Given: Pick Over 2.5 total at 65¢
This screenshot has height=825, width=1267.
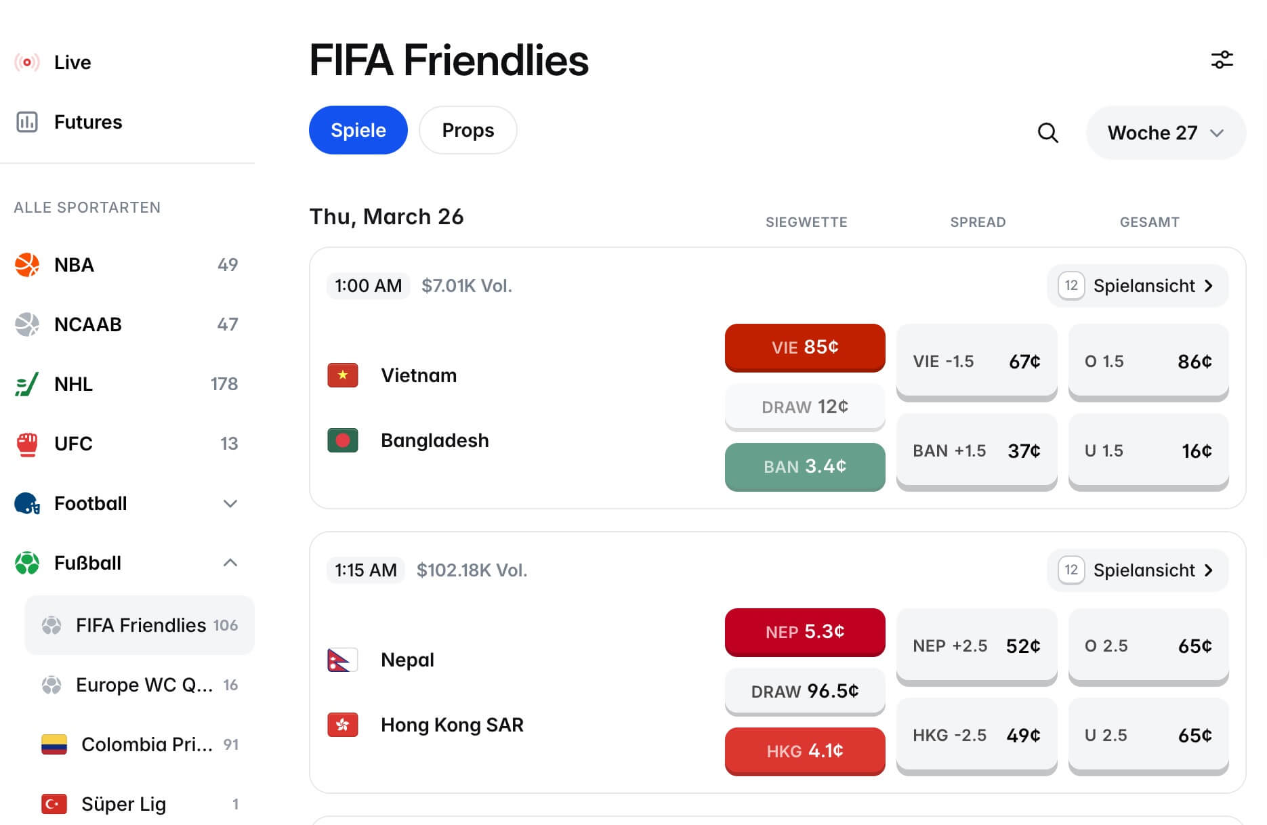Looking at the screenshot, I should coord(1148,646).
